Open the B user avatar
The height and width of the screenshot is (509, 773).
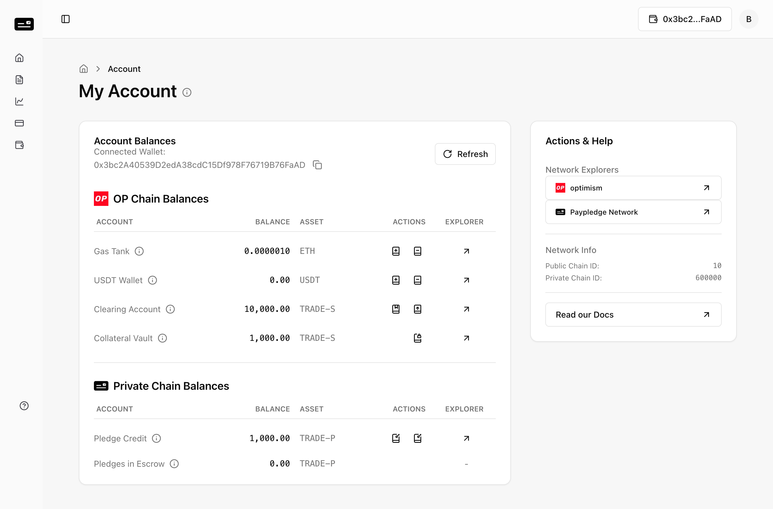[749, 19]
